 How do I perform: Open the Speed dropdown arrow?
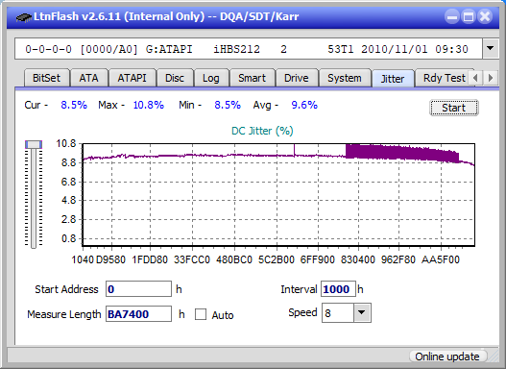pos(362,312)
